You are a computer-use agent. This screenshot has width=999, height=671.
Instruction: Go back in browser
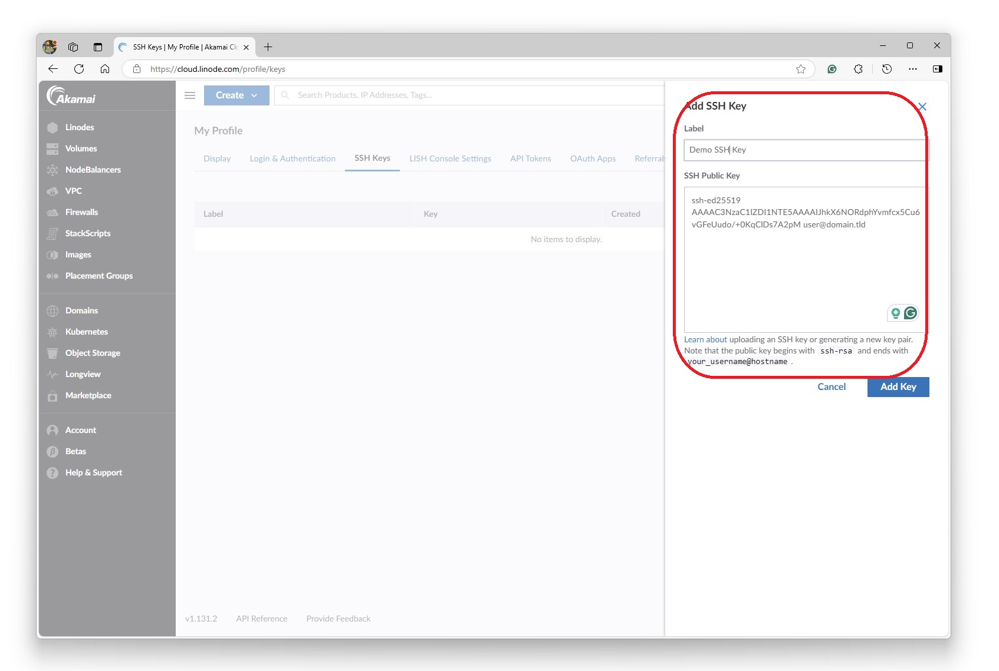pos(53,69)
